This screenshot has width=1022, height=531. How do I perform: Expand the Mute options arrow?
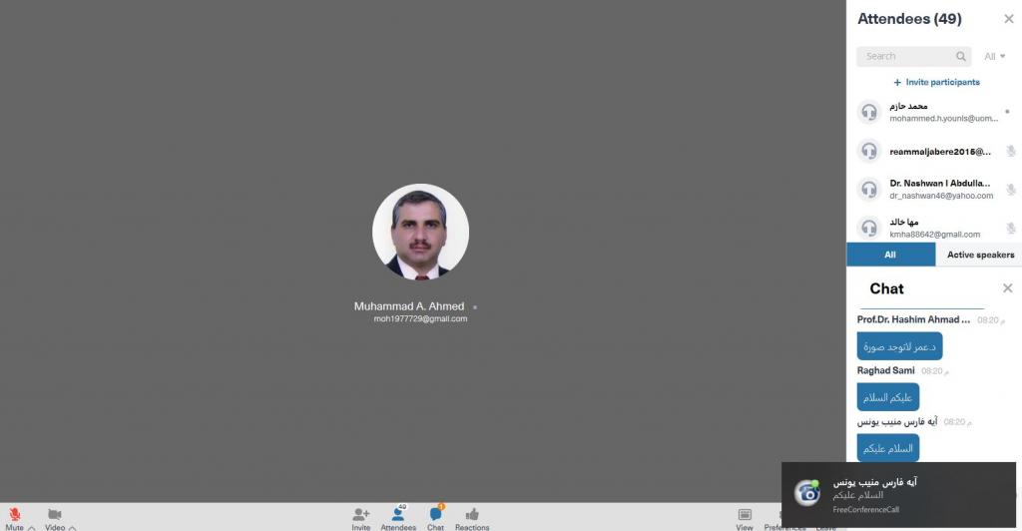coord(31,527)
